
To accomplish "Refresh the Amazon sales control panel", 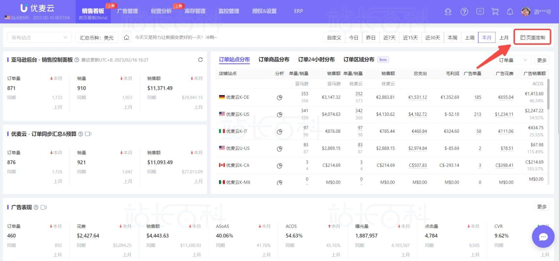I will pyautogui.click(x=200, y=60).
